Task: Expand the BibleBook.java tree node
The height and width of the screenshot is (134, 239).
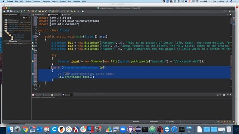Action: [x=10, y=37]
